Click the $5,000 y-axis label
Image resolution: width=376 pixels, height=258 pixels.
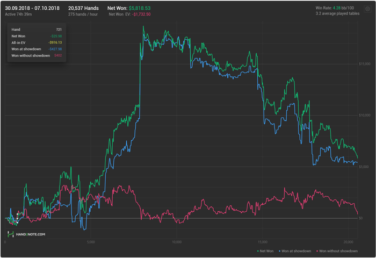364,167
